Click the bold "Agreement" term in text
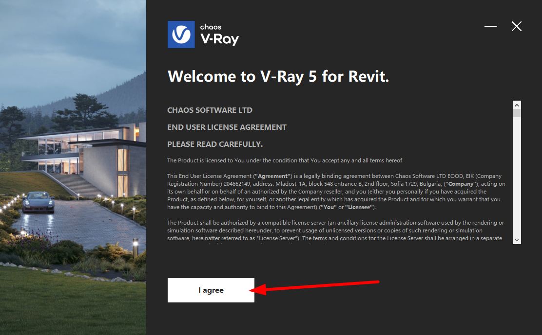 pyautogui.click(x=273, y=176)
